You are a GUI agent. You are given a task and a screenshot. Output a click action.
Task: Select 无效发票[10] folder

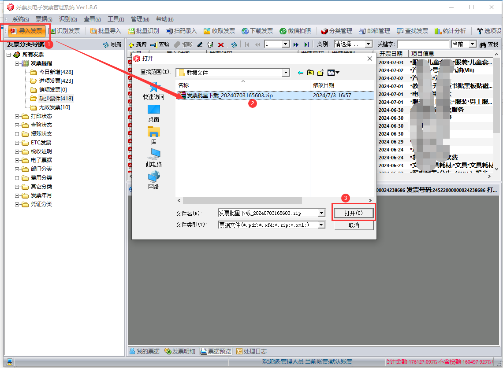click(50, 107)
